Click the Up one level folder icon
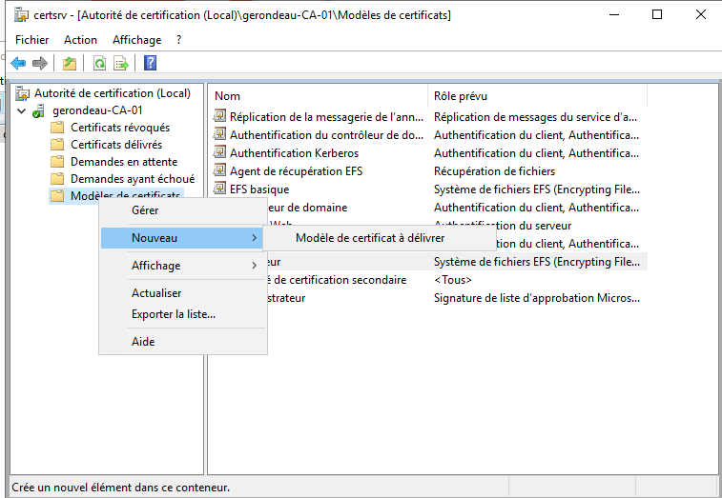The width and height of the screenshot is (722, 498). 70,64
